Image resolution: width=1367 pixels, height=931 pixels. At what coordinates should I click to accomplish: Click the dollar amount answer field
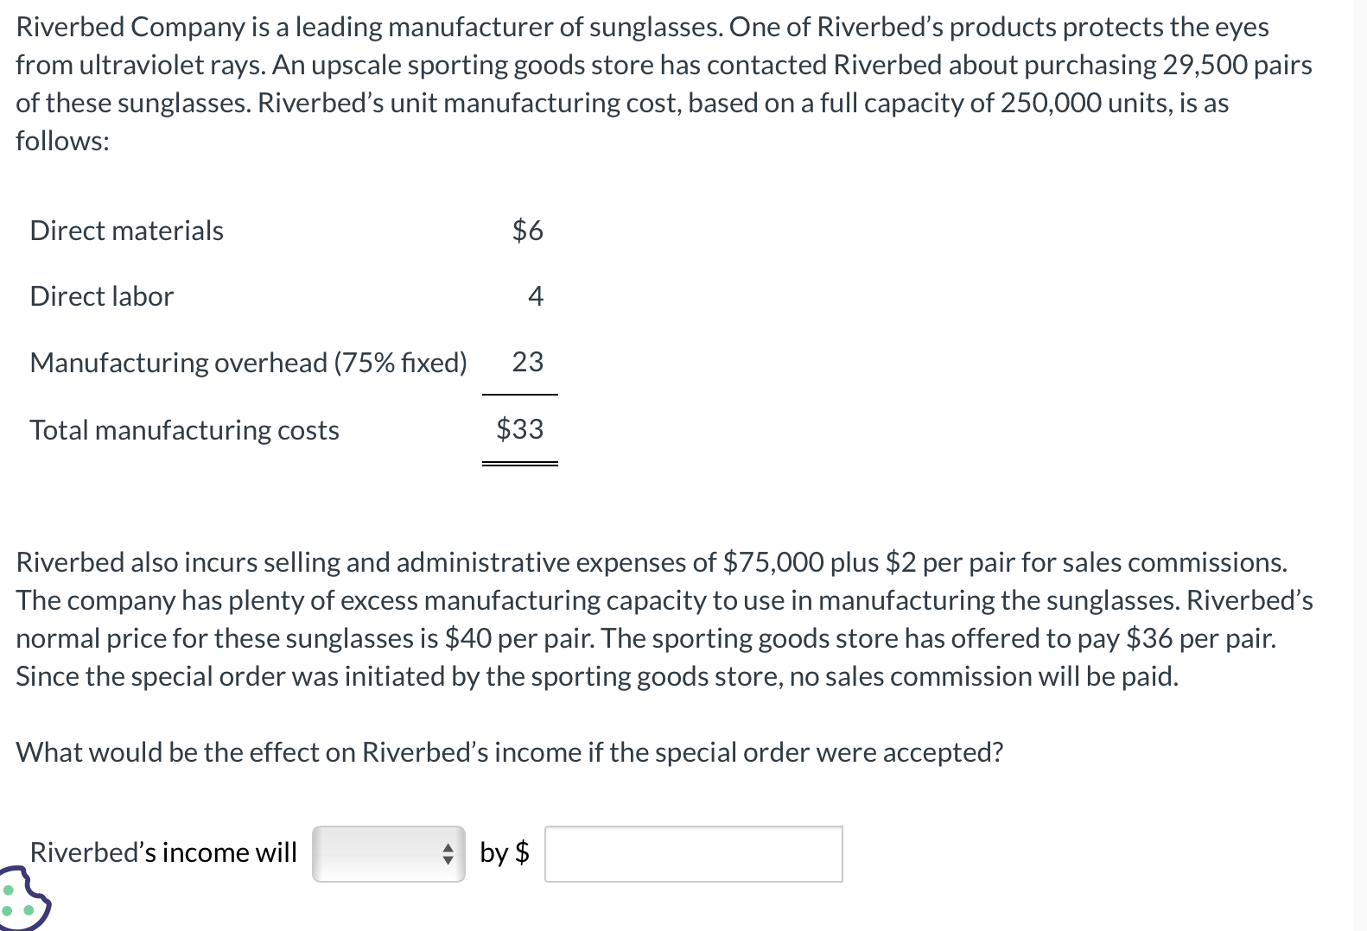(693, 854)
